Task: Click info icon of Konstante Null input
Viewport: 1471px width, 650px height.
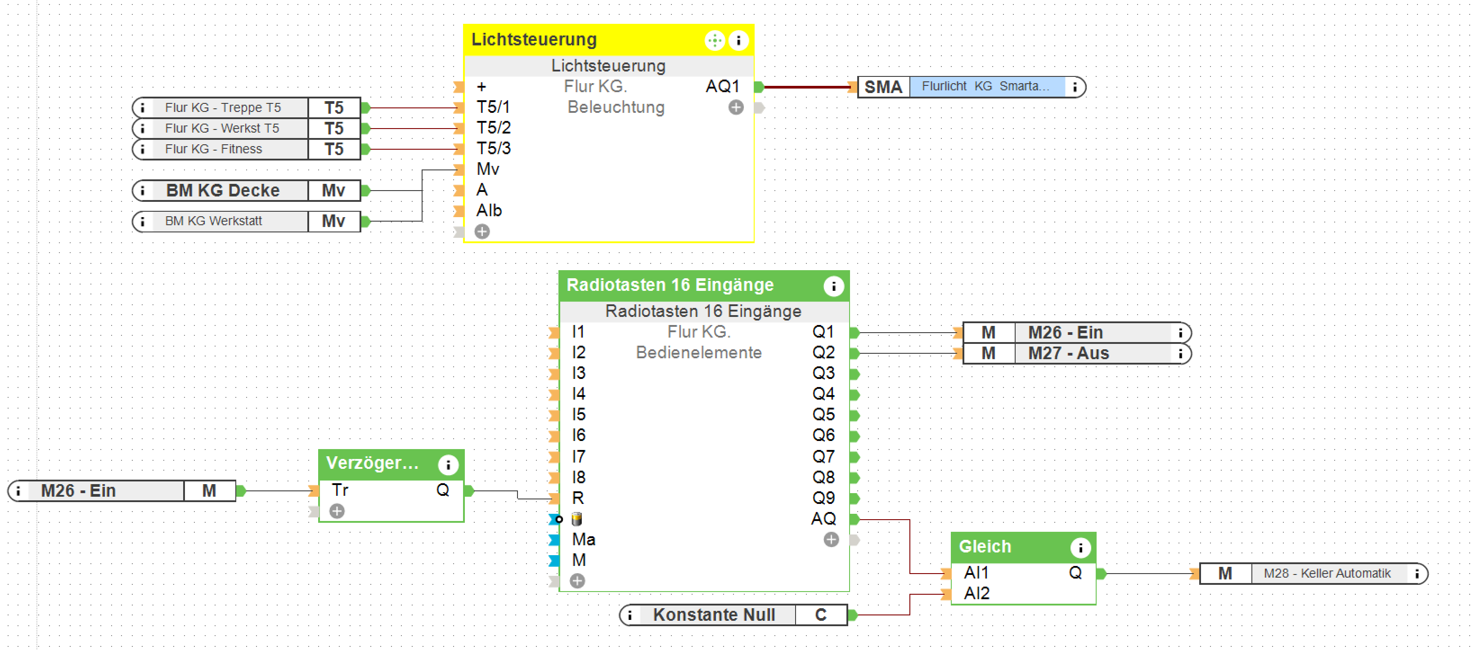Action: (630, 615)
